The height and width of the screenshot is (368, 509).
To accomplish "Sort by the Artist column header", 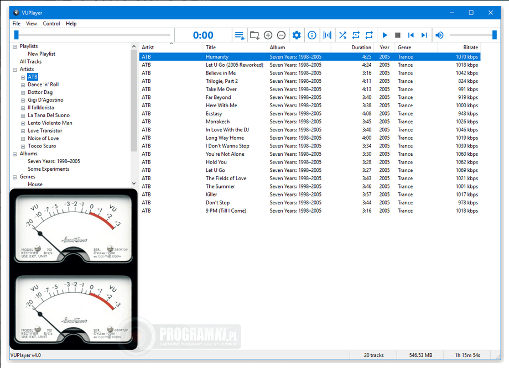I will [x=171, y=48].
